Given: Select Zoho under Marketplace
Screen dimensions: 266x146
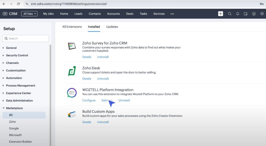Looking at the screenshot, I should 12,122.
